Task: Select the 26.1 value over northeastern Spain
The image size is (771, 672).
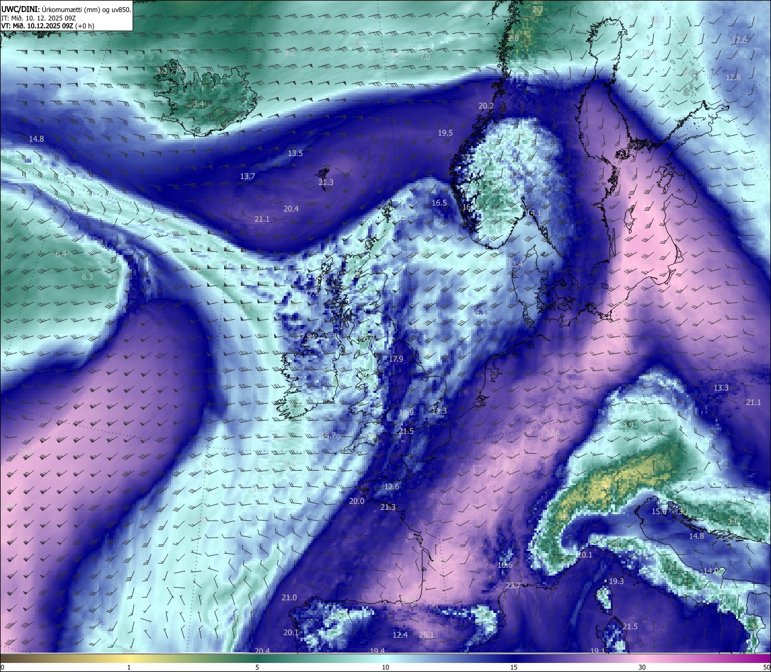Action: [x=426, y=635]
